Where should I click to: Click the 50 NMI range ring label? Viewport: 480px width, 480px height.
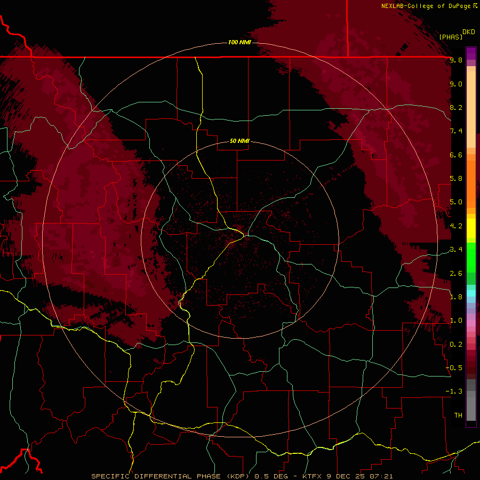[x=239, y=141]
